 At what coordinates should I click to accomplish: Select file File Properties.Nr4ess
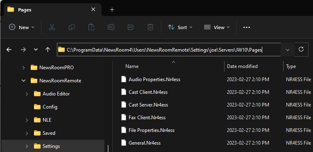[x=152, y=130]
